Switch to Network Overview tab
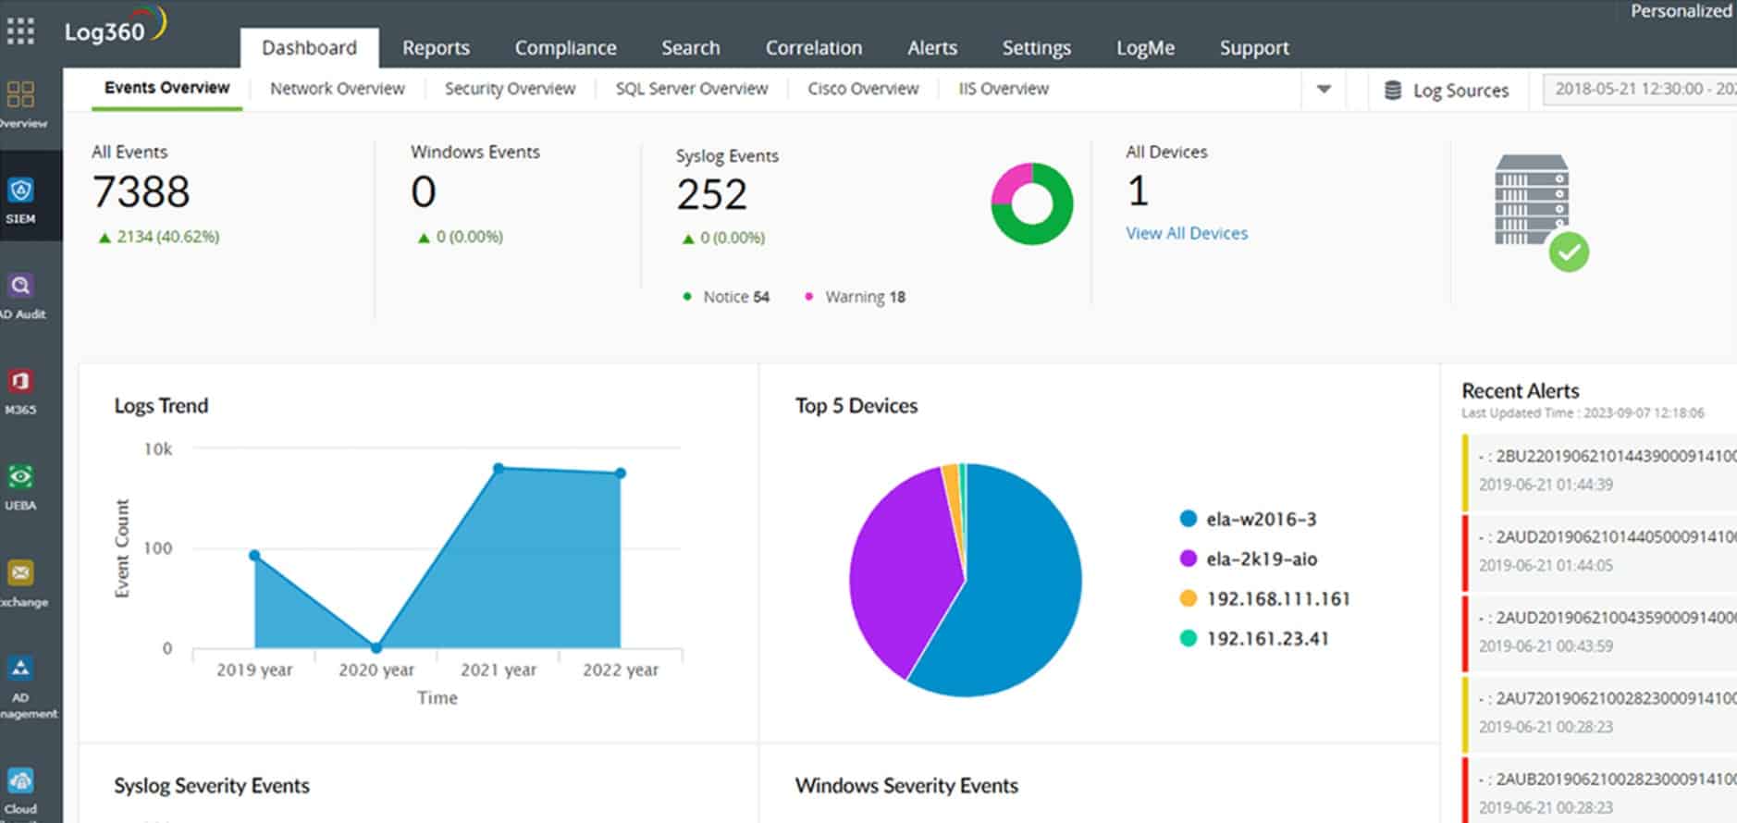 coord(337,89)
